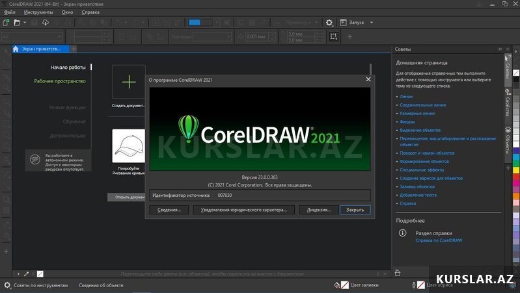Viewport: 520px width, 293px height.
Task: Pick the blue swatch in the color palette
Action: point(516,151)
